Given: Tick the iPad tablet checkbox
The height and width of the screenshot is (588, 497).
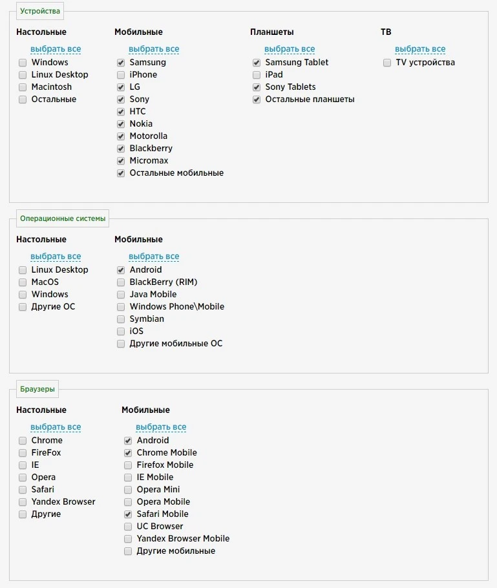Looking at the screenshot, I should tap(257, 75).
